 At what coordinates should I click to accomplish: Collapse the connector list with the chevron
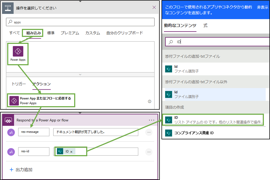[80, 75]
